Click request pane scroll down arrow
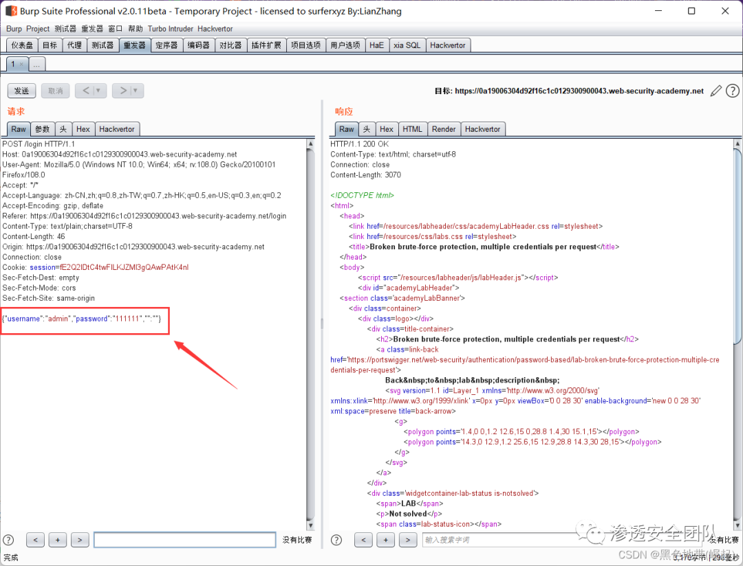The width and height of the screenshot is (743, 566). [x=311, y=525]
